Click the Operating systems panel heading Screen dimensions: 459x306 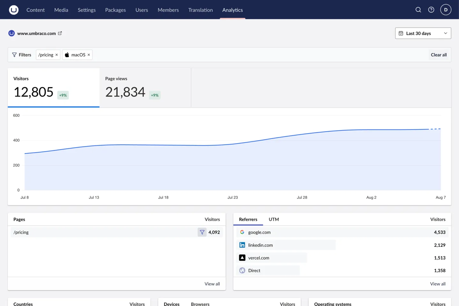(x=333, y=304)
